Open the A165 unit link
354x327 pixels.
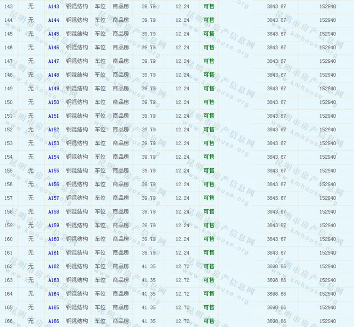(53, 308)
